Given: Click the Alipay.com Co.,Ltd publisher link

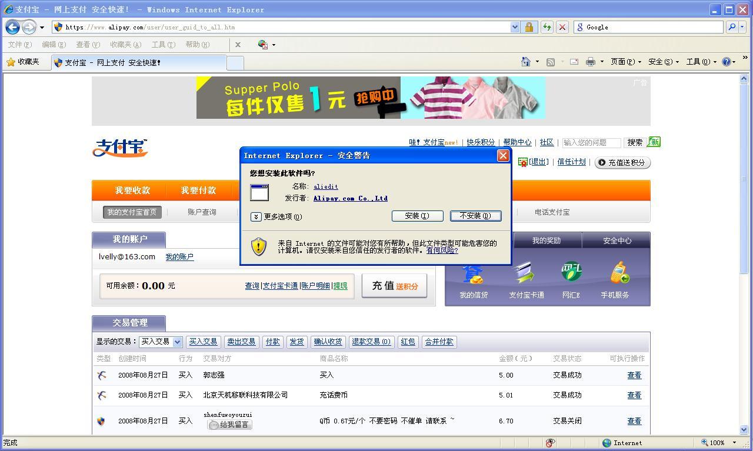Looking at the screenshot, I should tap(351, 198).
